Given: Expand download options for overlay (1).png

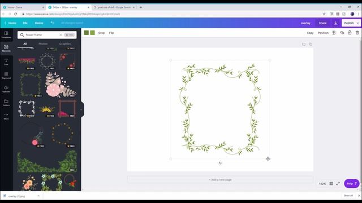Looking at the screenshot, I should point(38,196).
